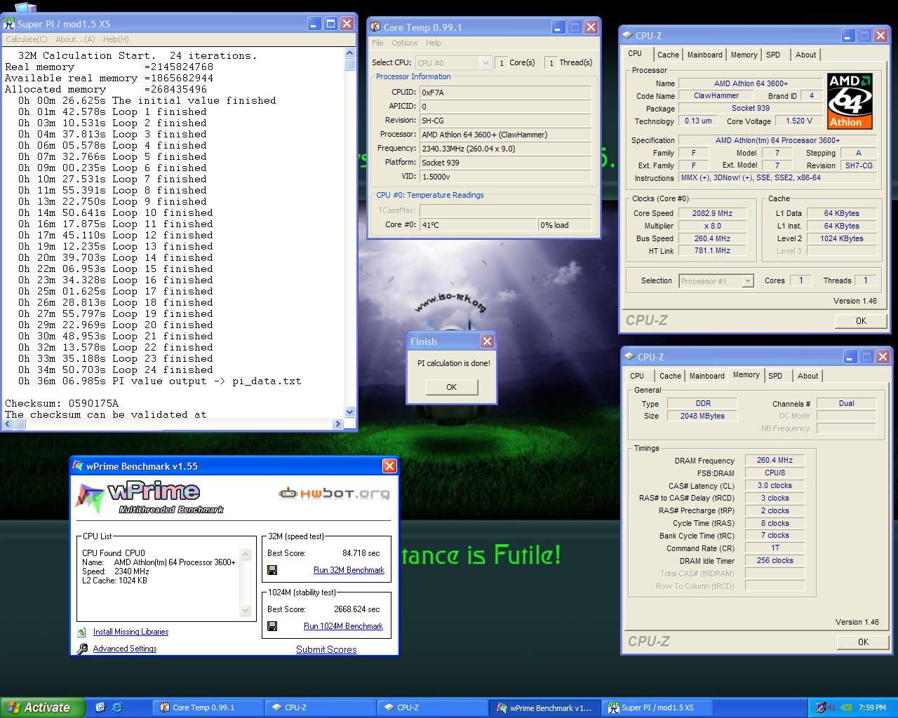Image resolution: width=898 pixels, height=718 pixels.
Task: Switch to About tab in the top CPU-Z window
Action: coord(805,55)
